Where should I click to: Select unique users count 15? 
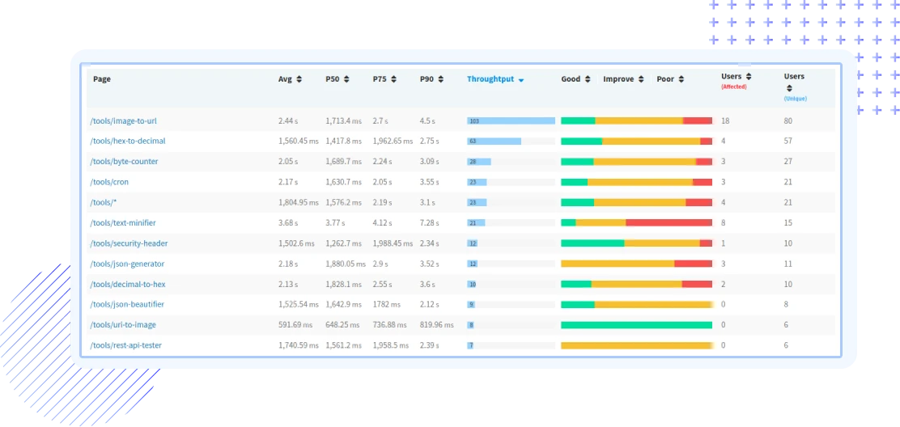click(788, 222)
